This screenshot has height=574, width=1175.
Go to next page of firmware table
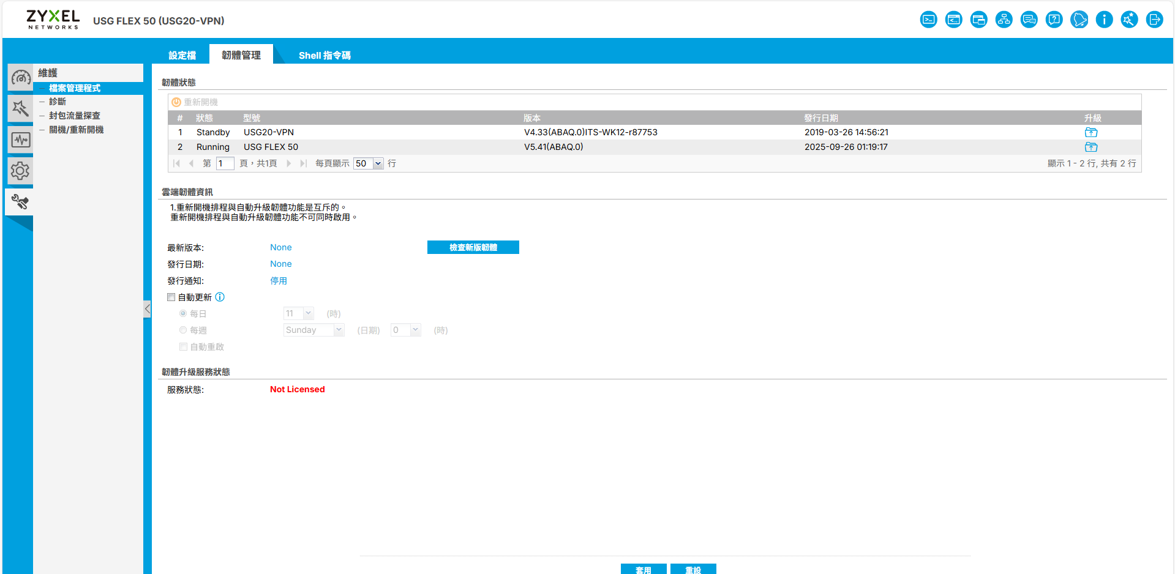[288, 163]
